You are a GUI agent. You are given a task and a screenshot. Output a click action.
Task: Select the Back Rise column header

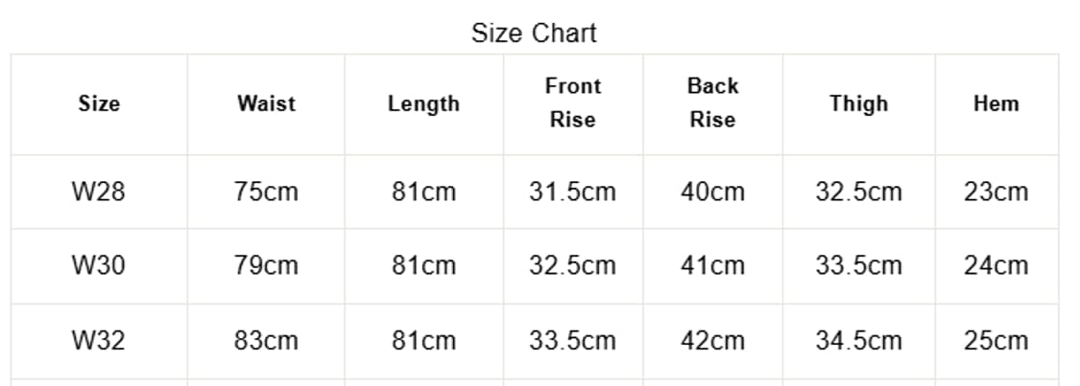(712, 102)
